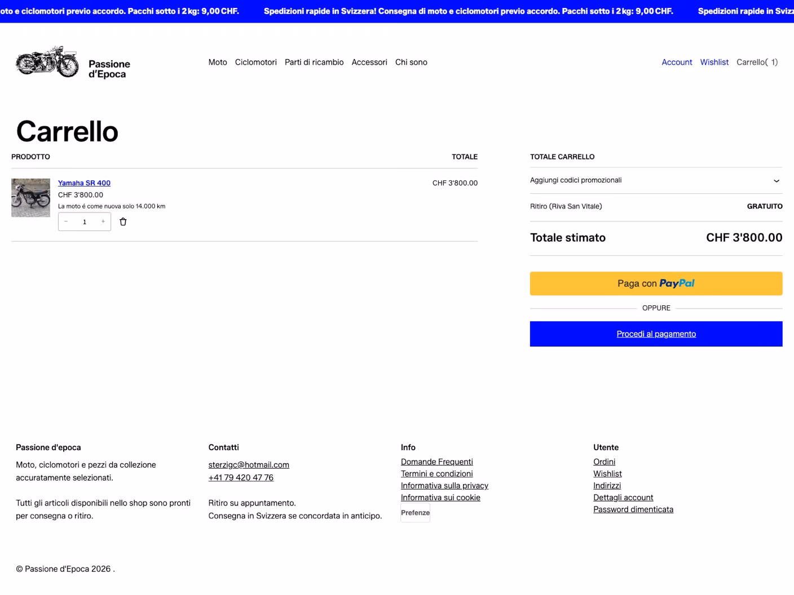Click the 'La moto é come nuova' description

click(112, 206)
